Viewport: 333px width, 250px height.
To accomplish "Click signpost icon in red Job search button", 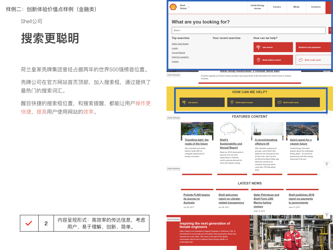I will [258, 47].
